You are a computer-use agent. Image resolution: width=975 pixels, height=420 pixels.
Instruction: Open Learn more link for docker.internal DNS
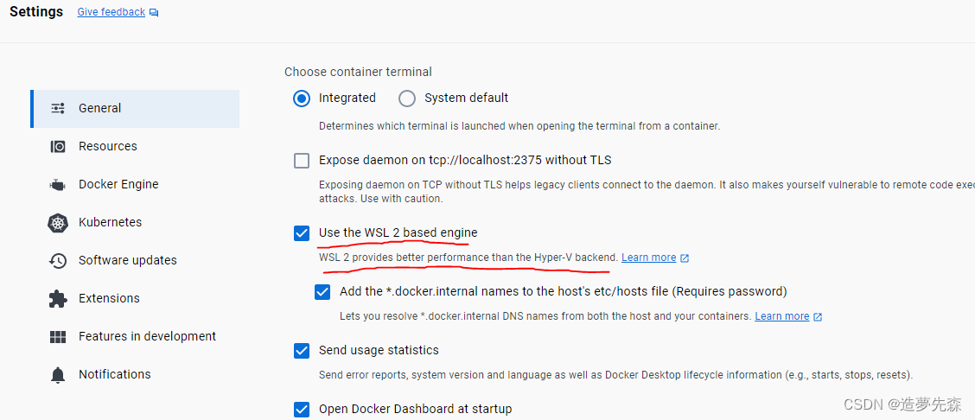(782, 316)
